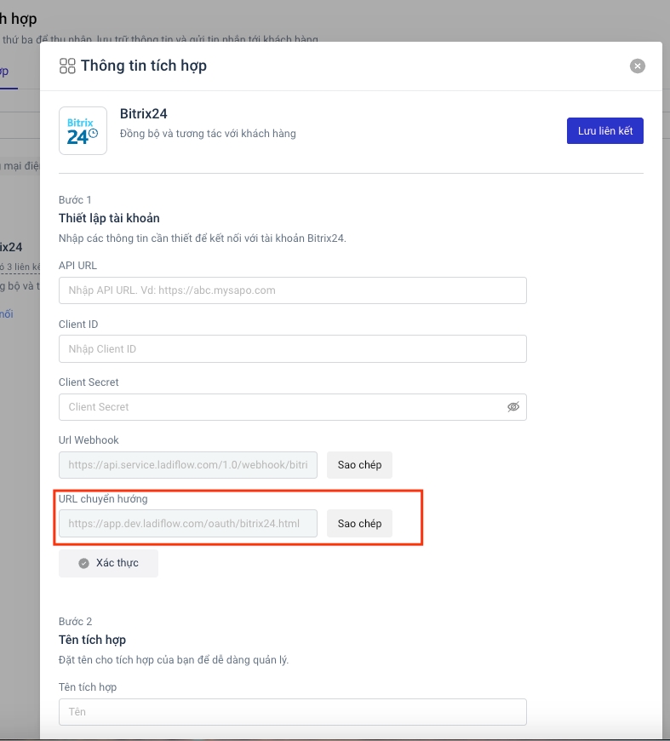
Task: Focus the API URL input field
Action: pyautogui.click(x=292, y=290)
